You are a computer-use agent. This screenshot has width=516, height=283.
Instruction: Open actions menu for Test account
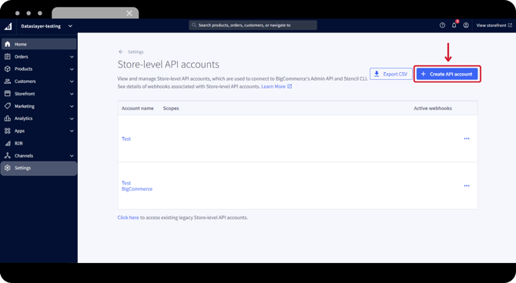tap(467, 138)
